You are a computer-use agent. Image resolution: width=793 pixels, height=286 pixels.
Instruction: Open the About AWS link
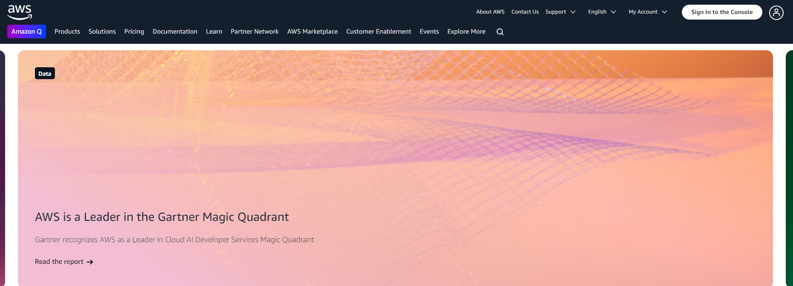click(490, 12)
